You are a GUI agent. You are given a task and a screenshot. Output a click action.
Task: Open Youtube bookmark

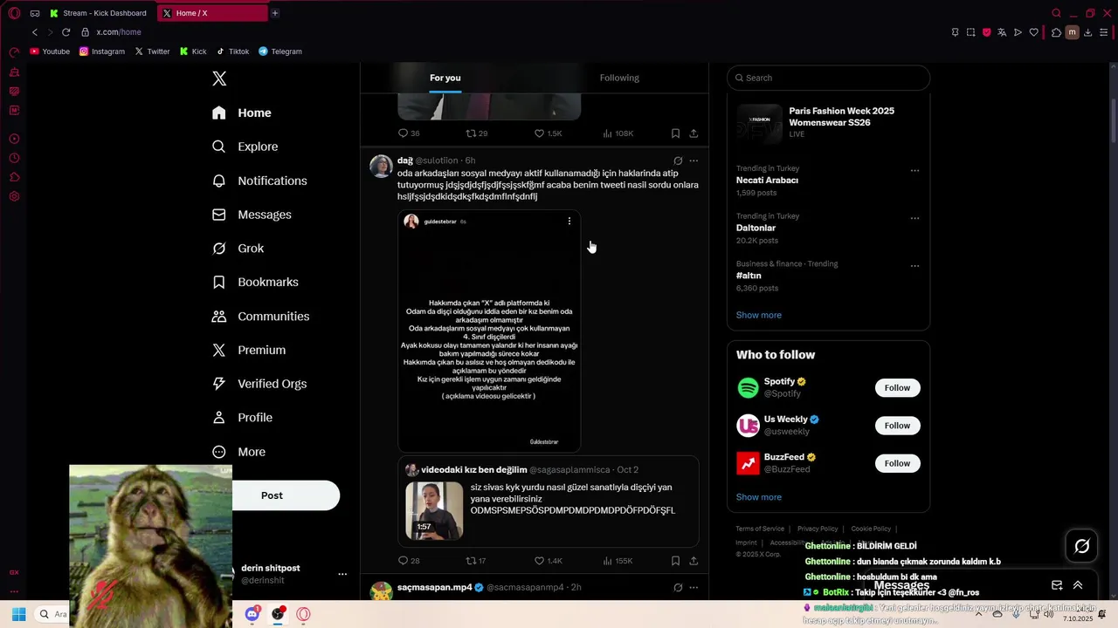[x=50, y=51]
